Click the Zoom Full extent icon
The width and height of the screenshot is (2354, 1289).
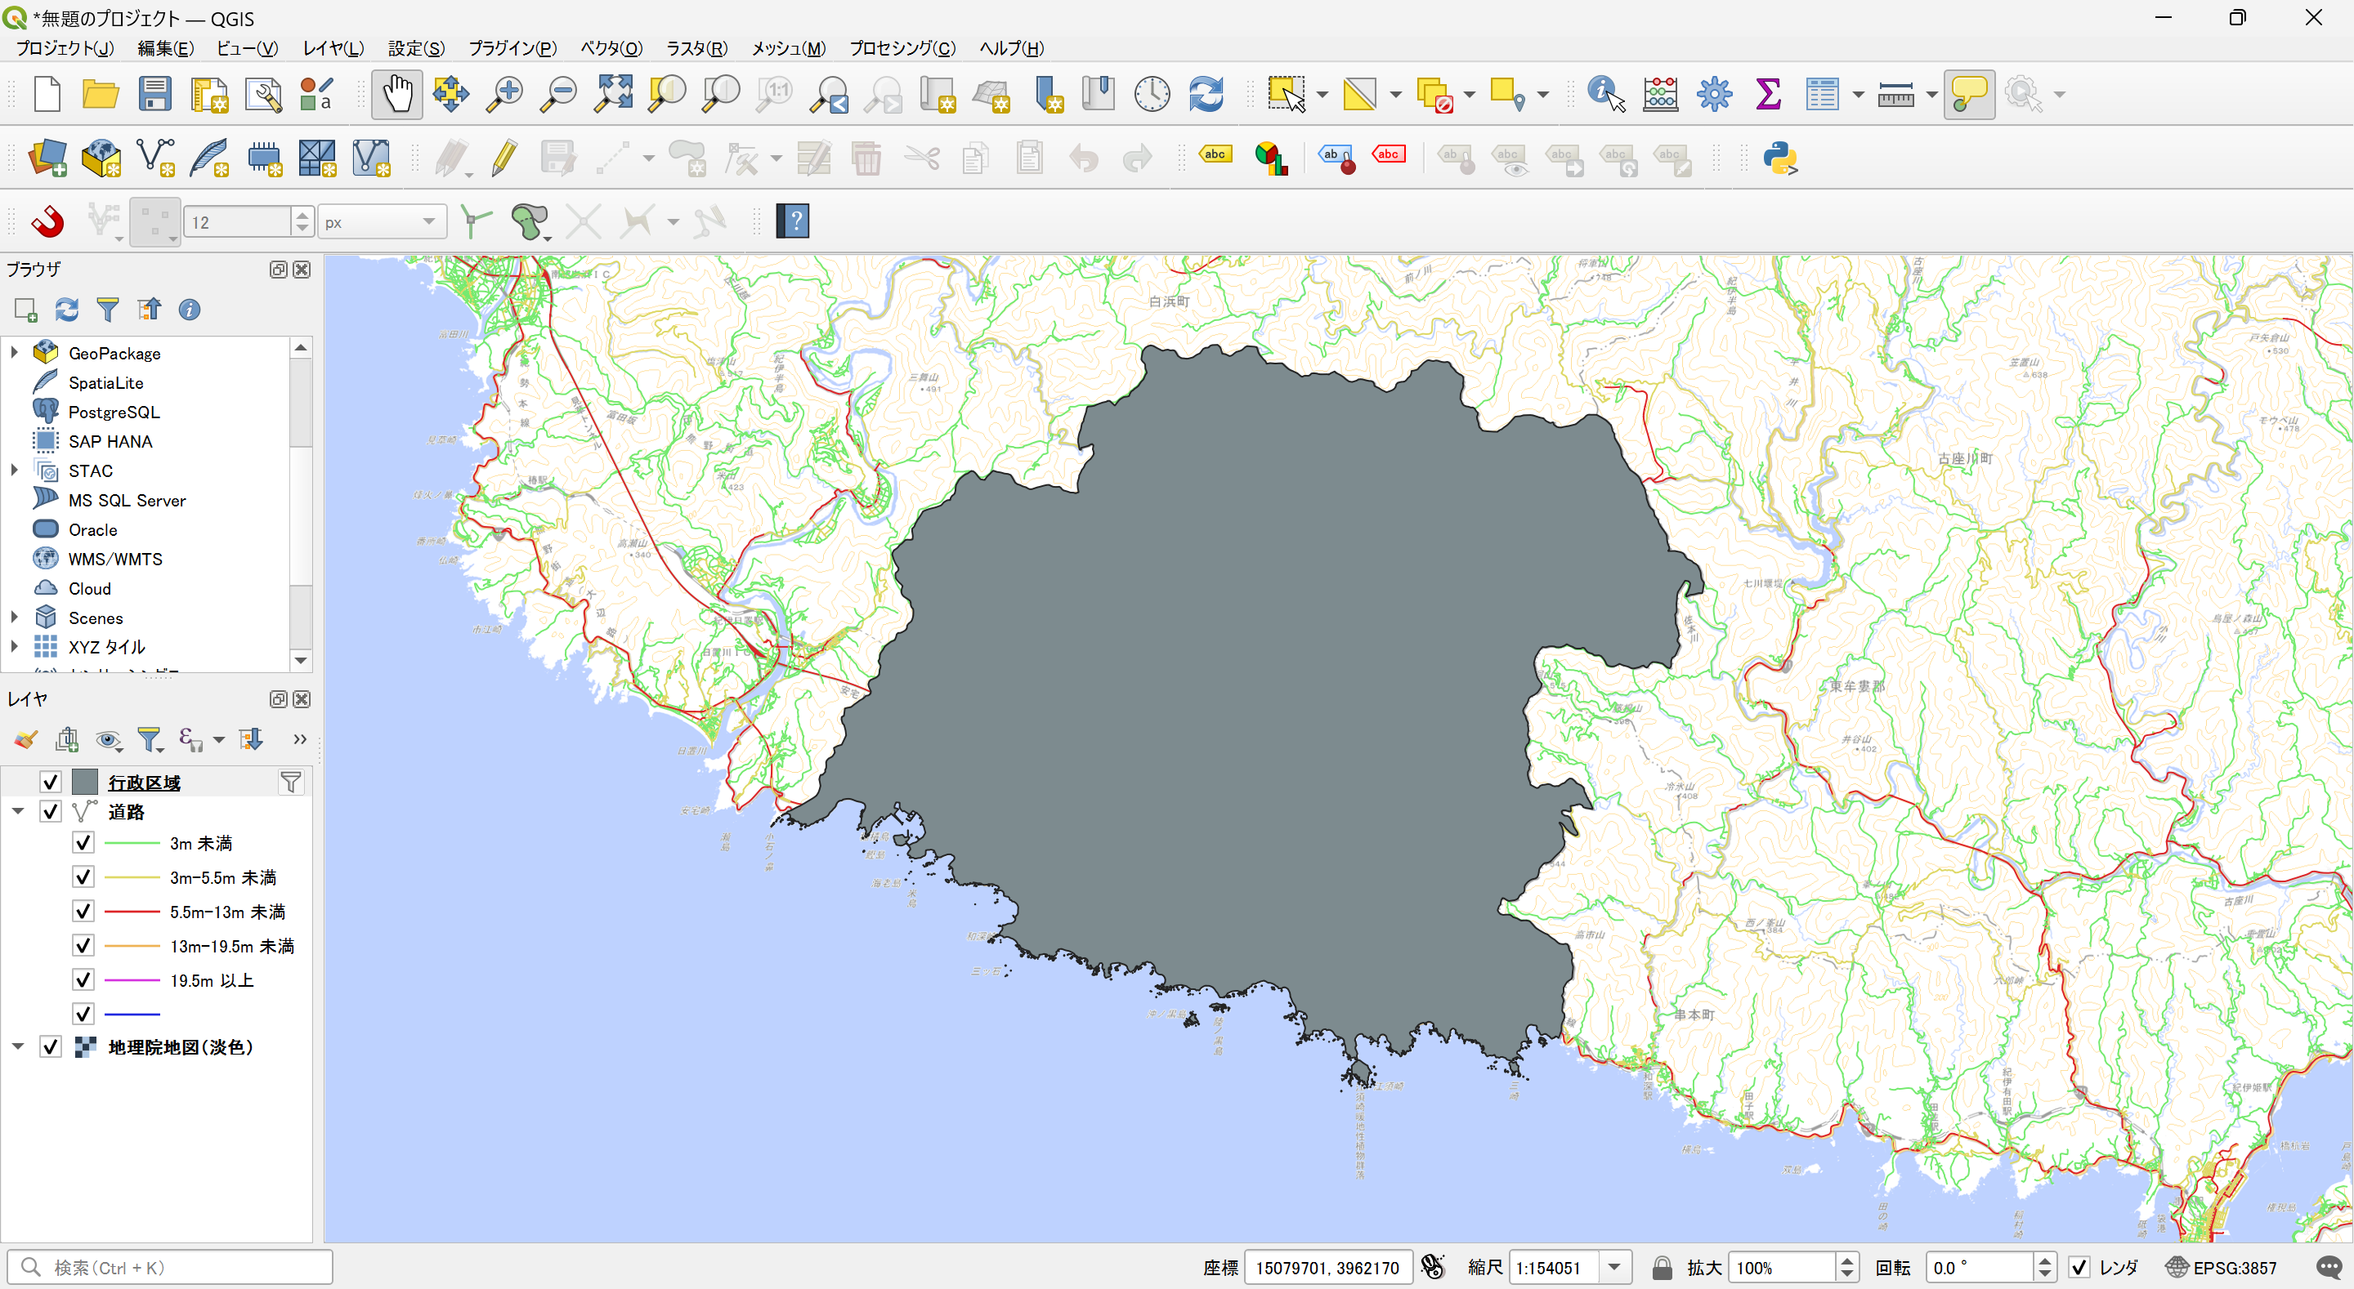pos(613,94)
